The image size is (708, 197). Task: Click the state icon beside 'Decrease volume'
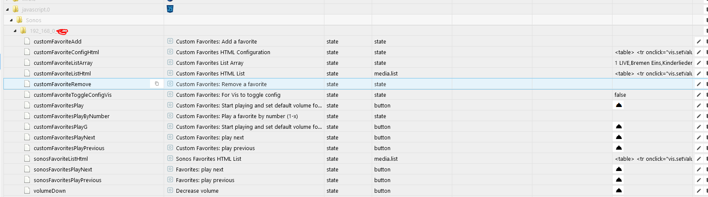tap(170, 191)
